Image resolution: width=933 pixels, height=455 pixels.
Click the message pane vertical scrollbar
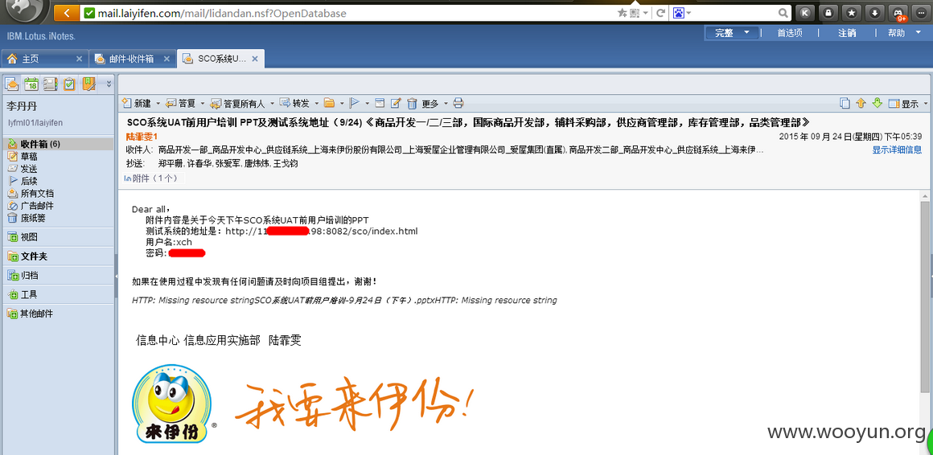tap(925, 297)
